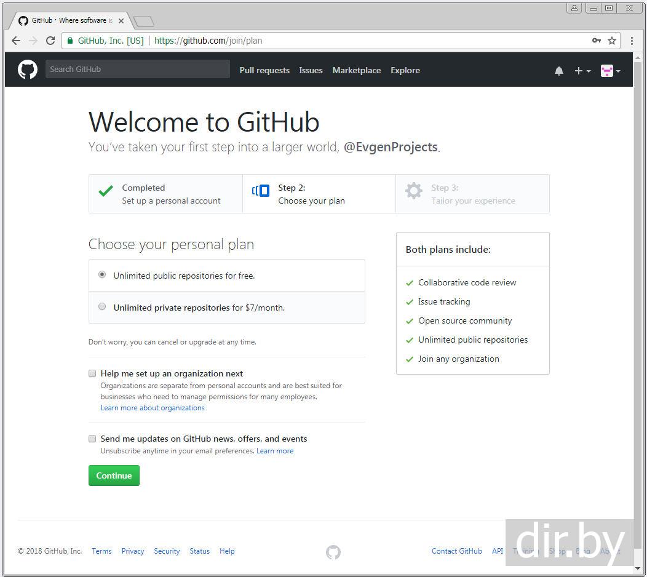Click the browser back arrow
This screenshot has height=577, width=647.
coord(16,41)
